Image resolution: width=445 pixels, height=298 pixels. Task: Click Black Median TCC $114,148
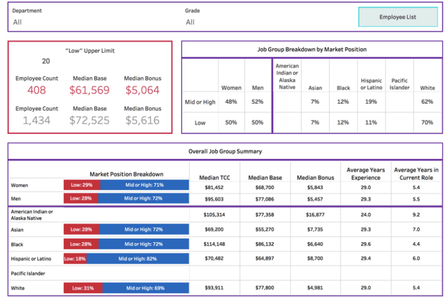(214, 244)
